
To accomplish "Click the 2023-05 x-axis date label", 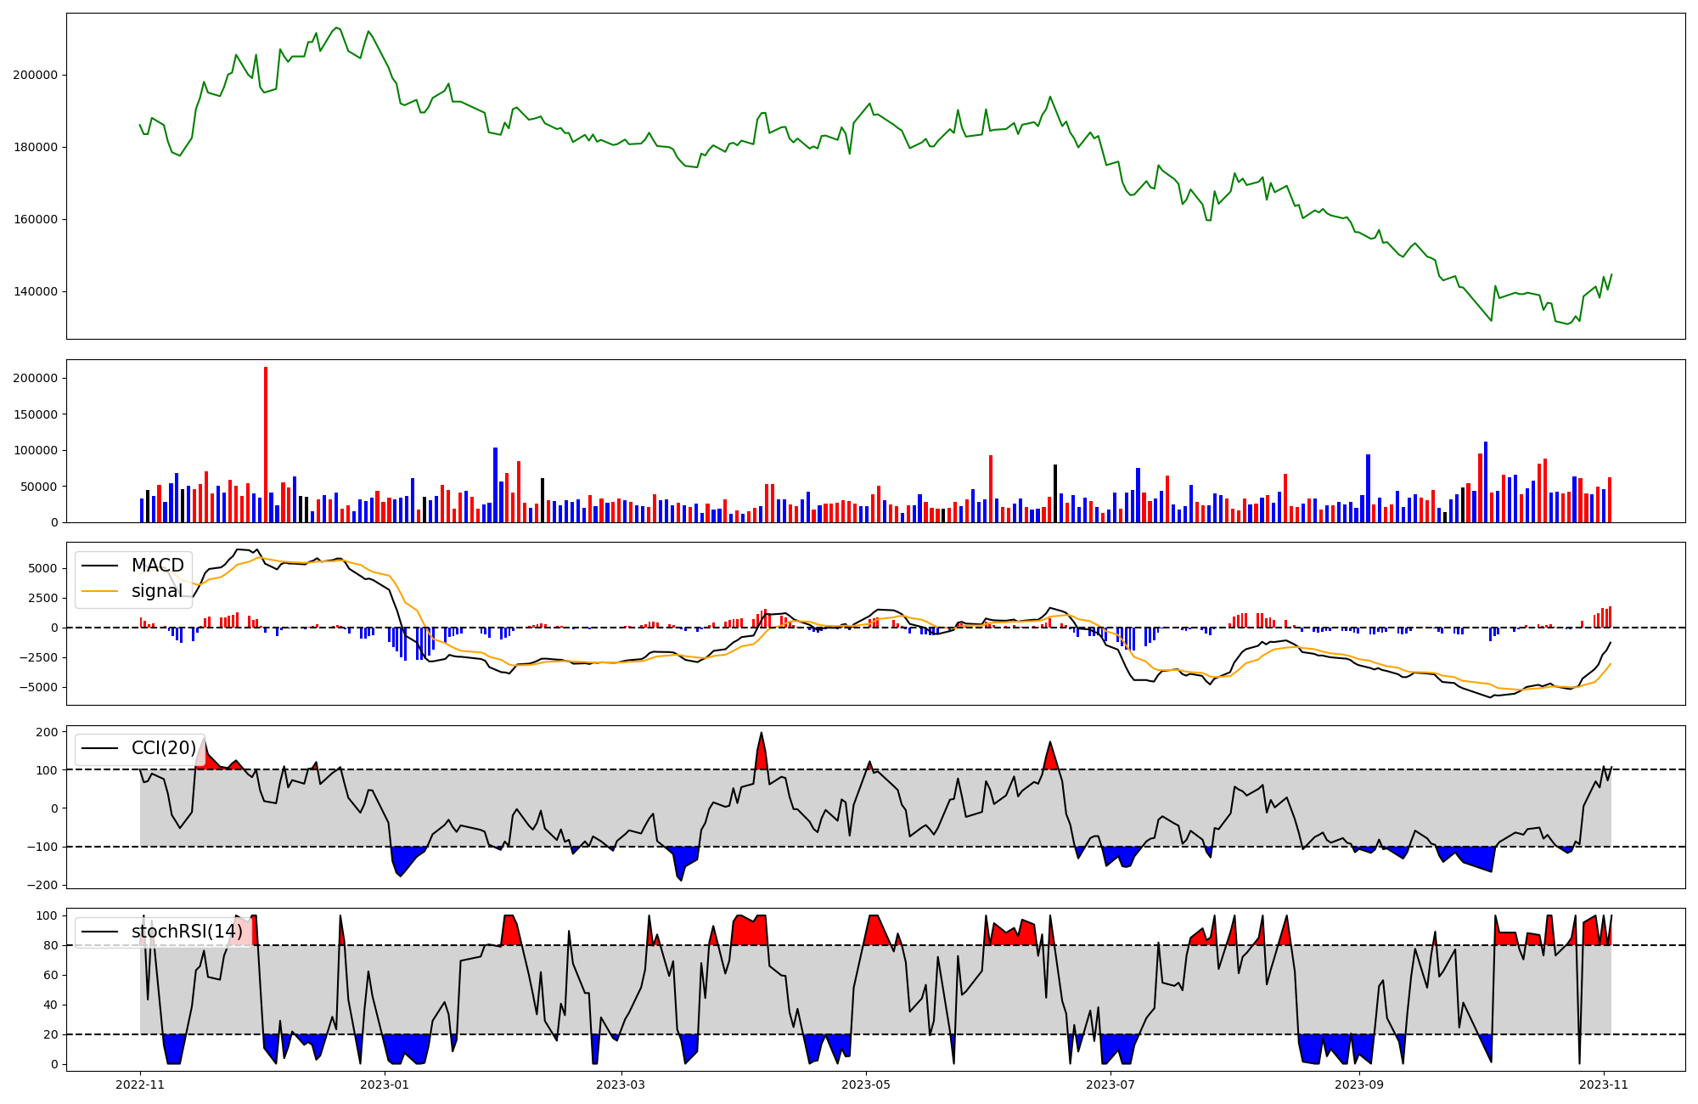I will pos(866,1084).
